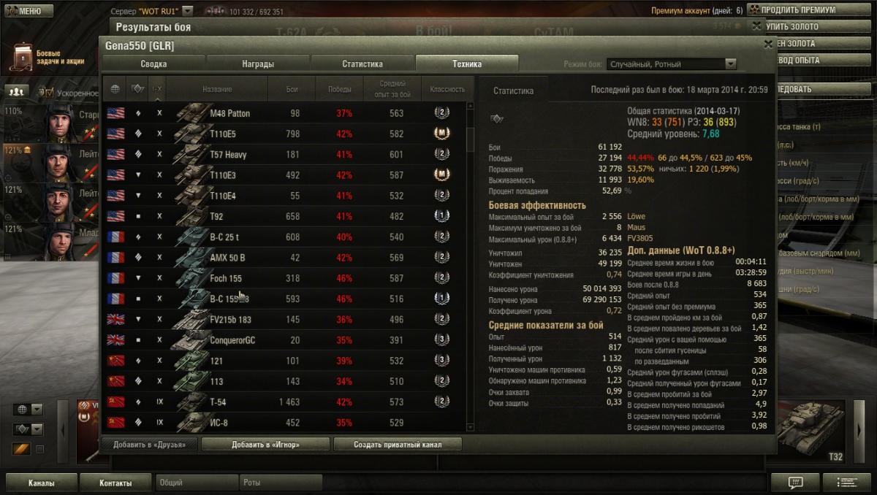Viewport: 877px width, 495px height.
Task: Click Создать приватный канал button
Action: [398, 444]
